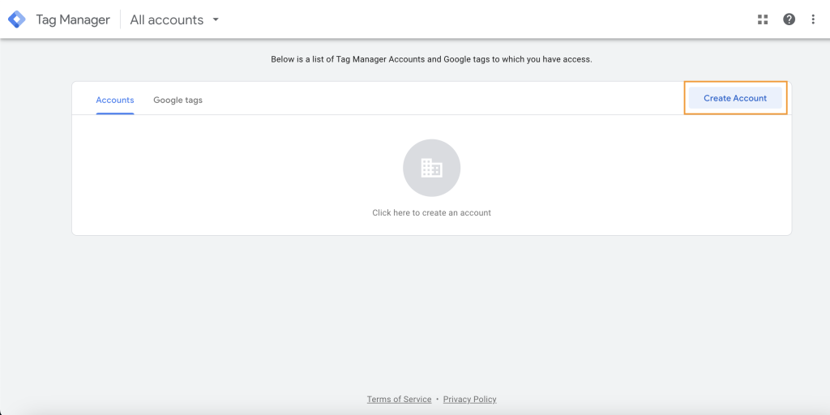
Task: Click the Tag Manager product name text
Action: click(73, 19)
